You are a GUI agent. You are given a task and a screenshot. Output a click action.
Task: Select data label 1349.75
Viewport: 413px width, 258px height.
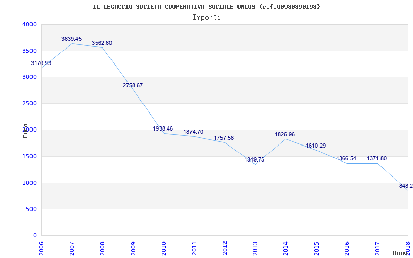point(255,159)
